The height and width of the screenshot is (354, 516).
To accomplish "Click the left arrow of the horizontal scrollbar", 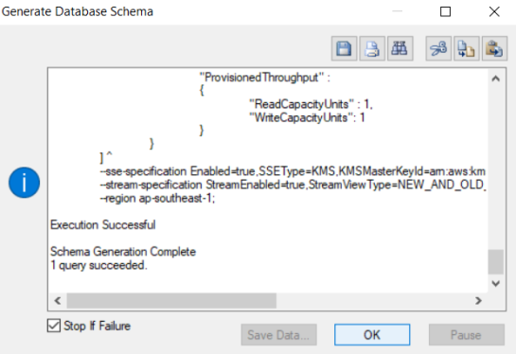I will point(58,300).
